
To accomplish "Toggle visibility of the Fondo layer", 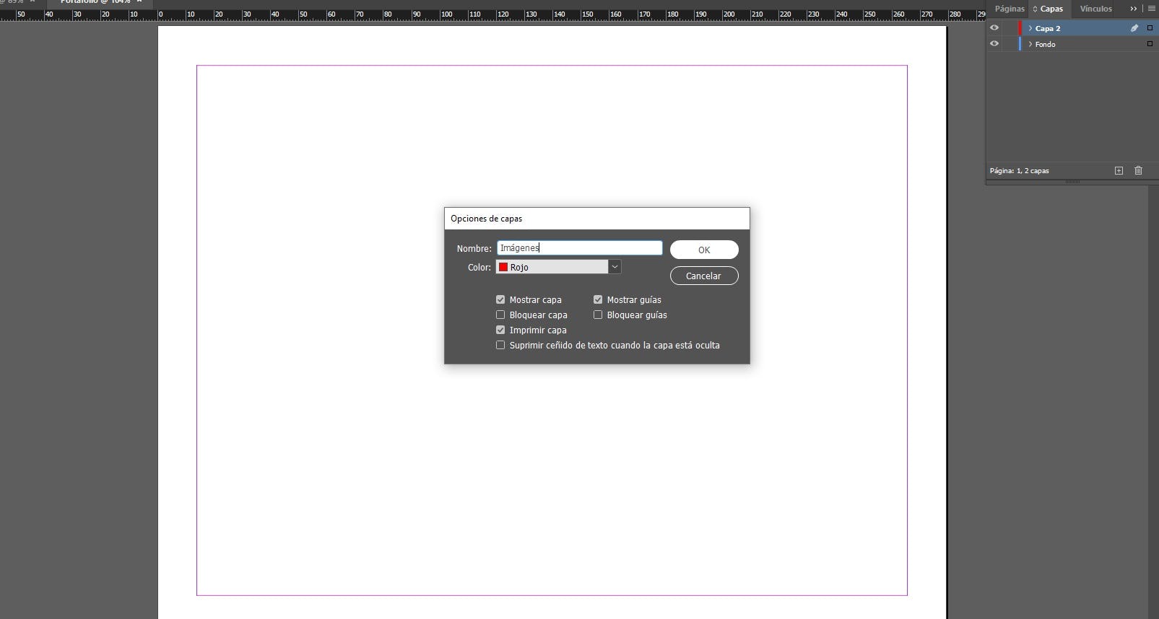I will 994,44.
